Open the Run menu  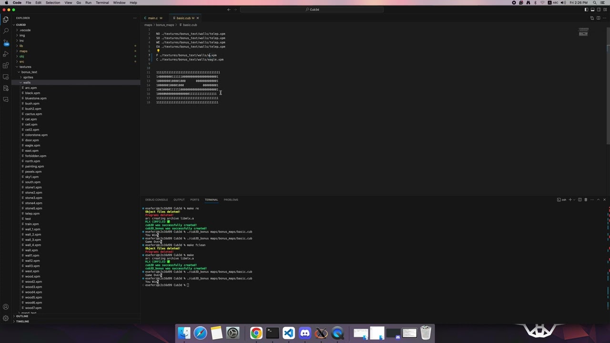click(x=88, y=3)
